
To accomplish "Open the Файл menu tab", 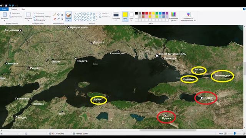I will pyautogui.click(x=4, y=9).
